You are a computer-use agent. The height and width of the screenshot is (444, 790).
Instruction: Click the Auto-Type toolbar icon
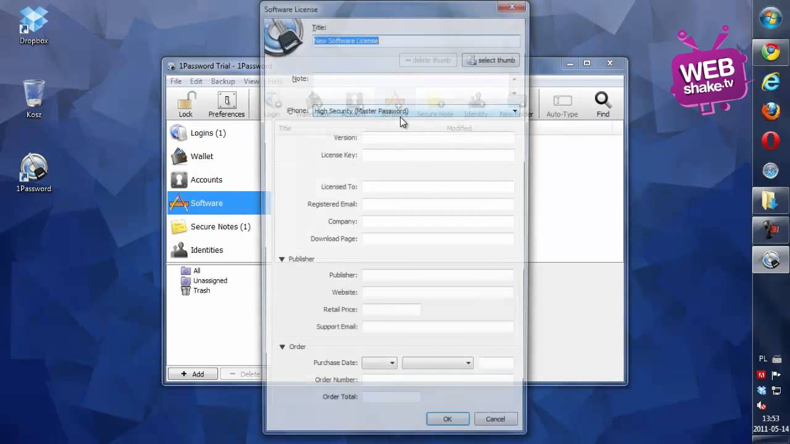click(x=562, y=104)
